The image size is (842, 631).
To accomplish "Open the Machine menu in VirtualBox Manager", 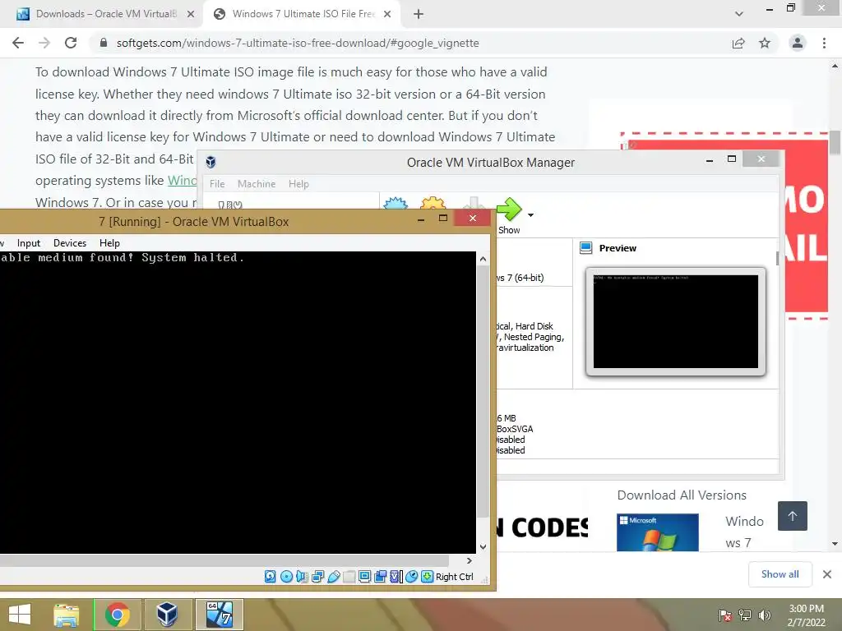I will point(257,183).
